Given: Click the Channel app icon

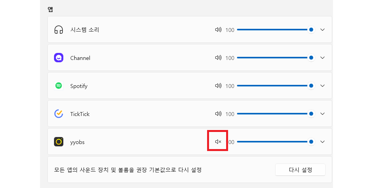Looking at the screenshot, I should (x=59, y=58).
